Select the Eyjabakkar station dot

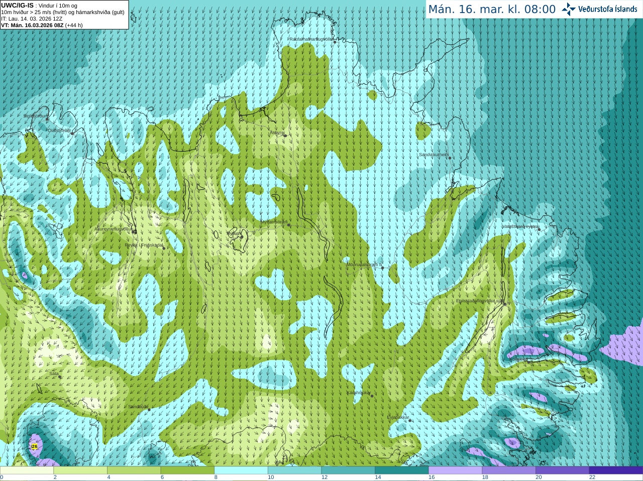pyautogui.click(x=410, y=420)
